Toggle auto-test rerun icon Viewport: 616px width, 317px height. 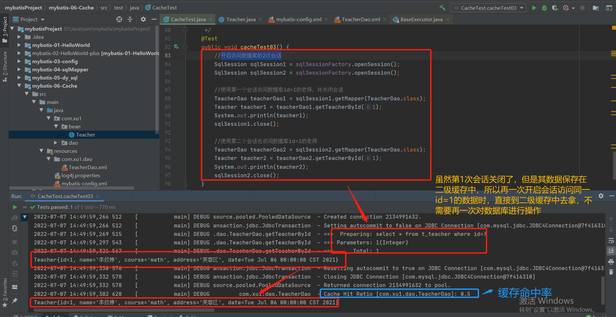(x=15, y=228)
